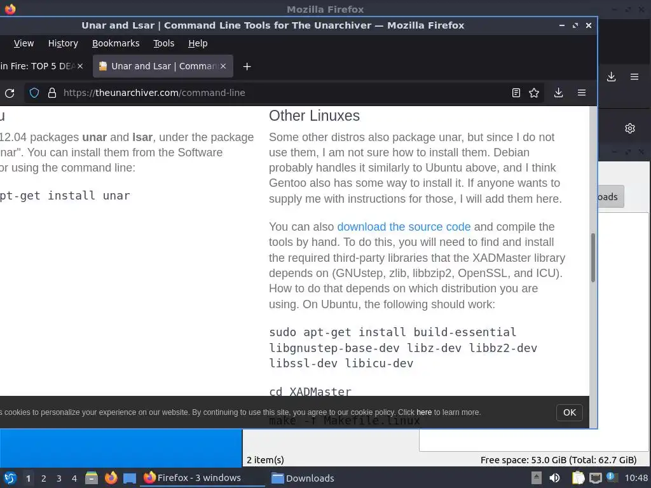Open network status tray icon
The image size is (651, 488).
coord(596,478)
